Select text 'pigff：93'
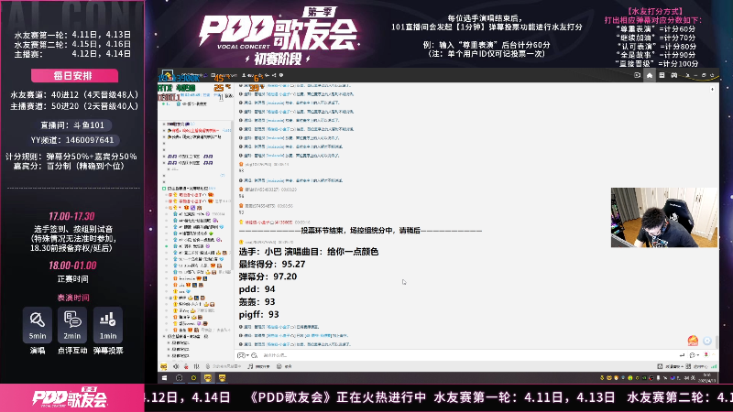Screen dimensions: 733x412 [x=259, y=314]
